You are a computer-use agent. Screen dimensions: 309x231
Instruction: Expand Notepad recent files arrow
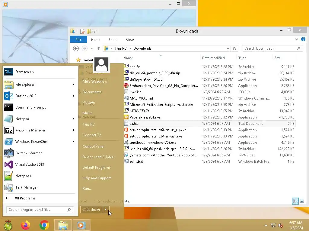click(74, 119)
